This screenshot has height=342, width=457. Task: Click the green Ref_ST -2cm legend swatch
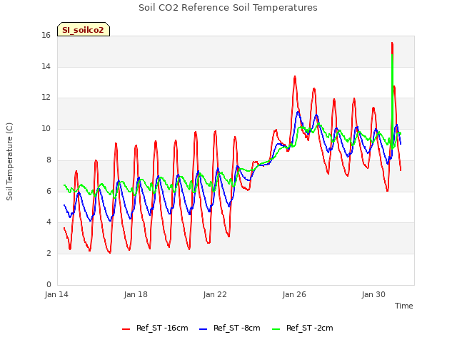(276, 329)
